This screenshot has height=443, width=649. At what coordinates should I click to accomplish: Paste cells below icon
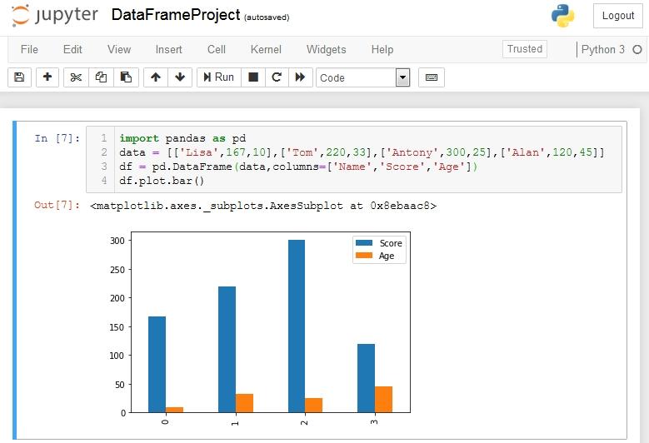point(126,77)
